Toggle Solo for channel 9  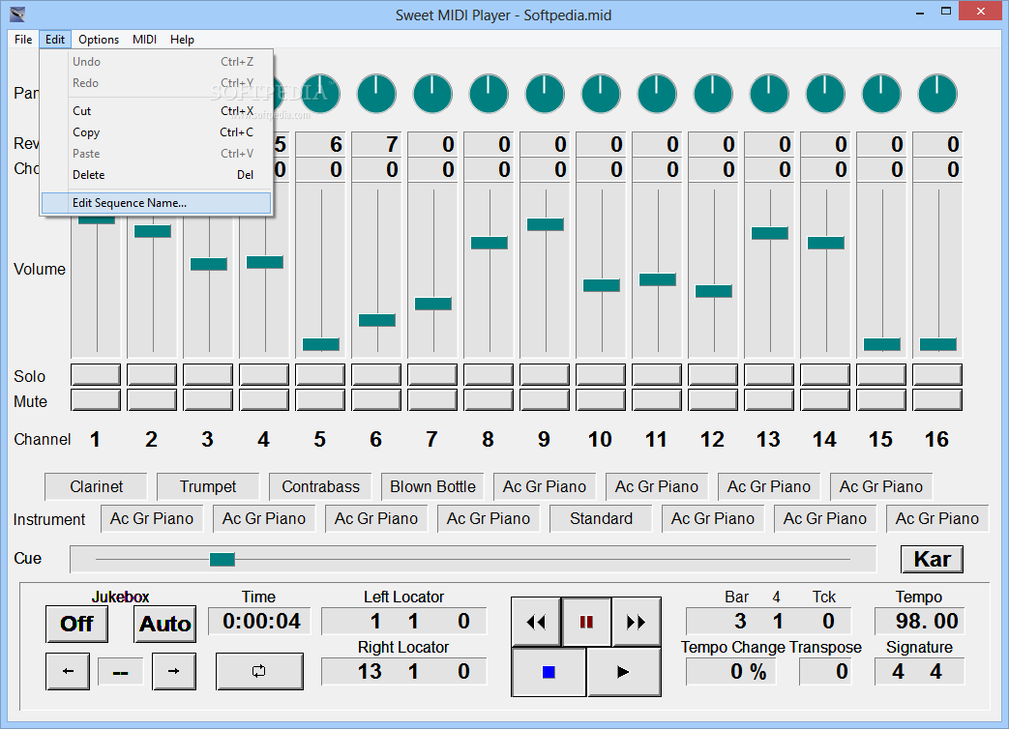(x=545, y=375)
